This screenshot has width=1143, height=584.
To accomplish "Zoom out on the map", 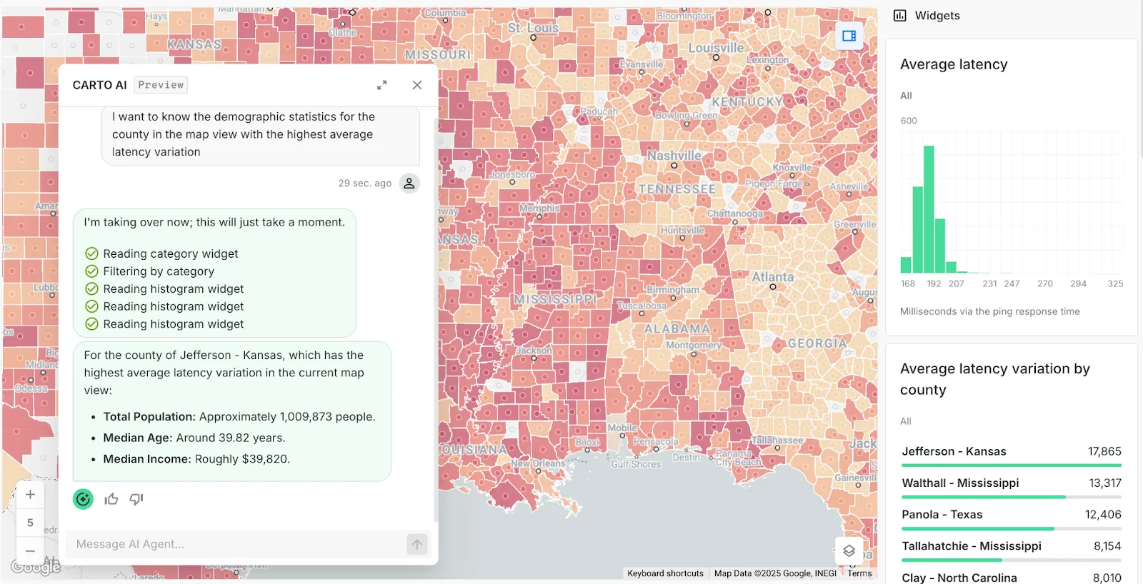I will tap(30, 550).
